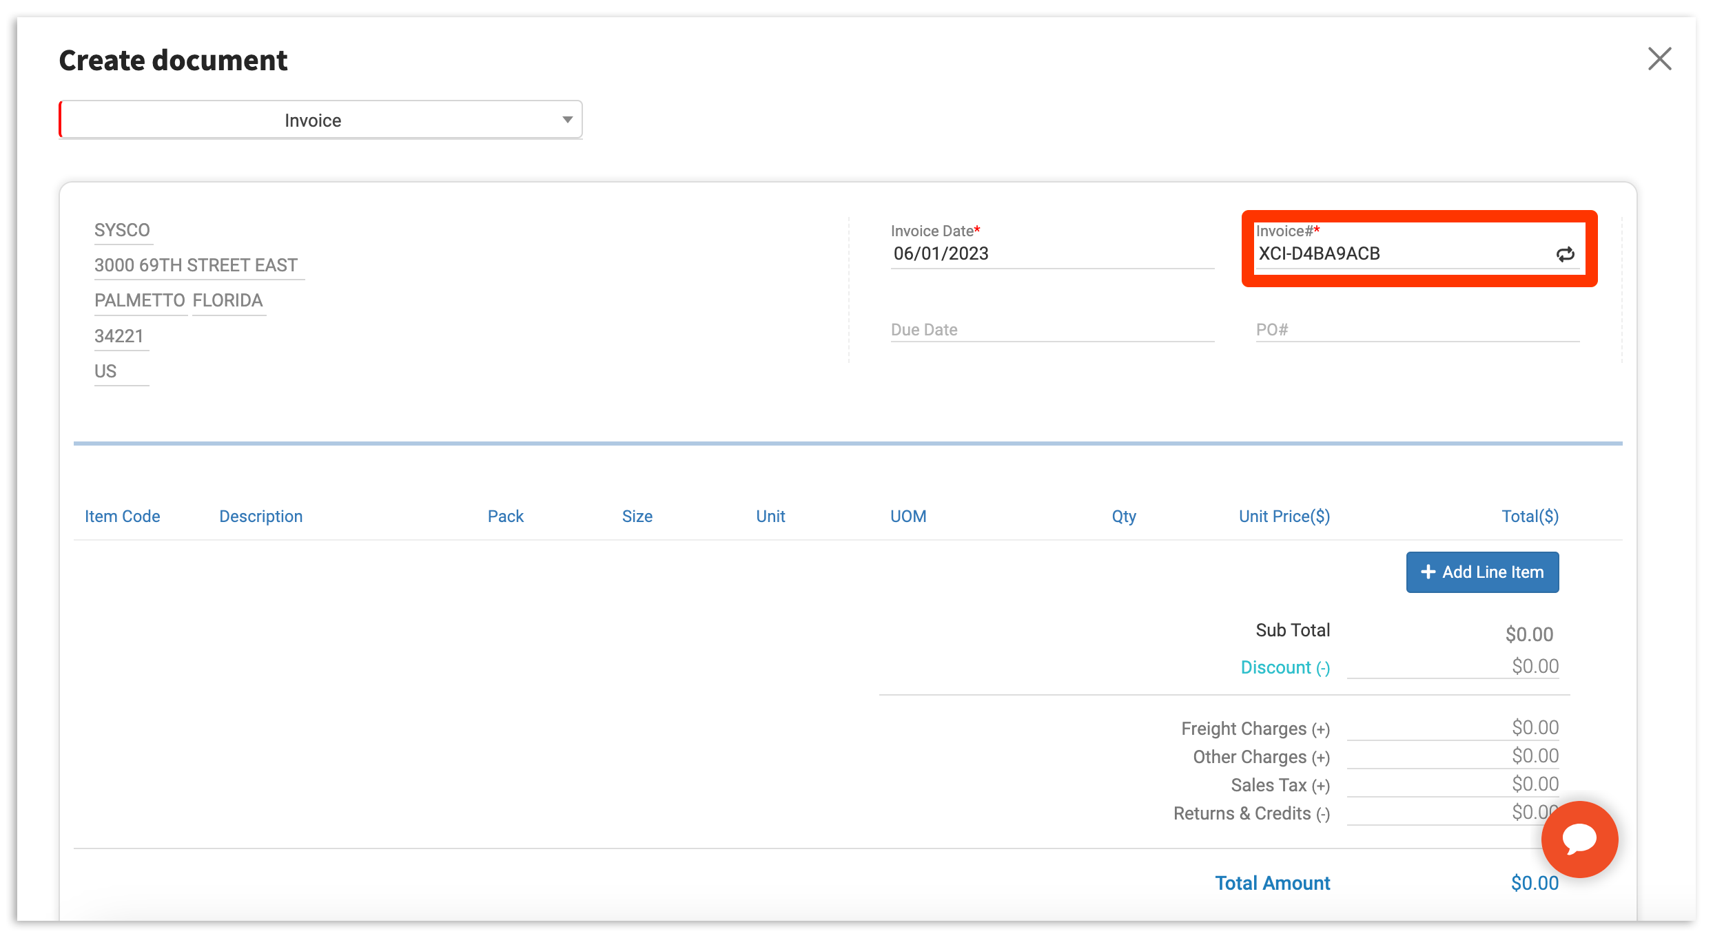Viewport: 1713px width, 938px height.
Task: Click the Item Code column header
Action: [123, 517]
